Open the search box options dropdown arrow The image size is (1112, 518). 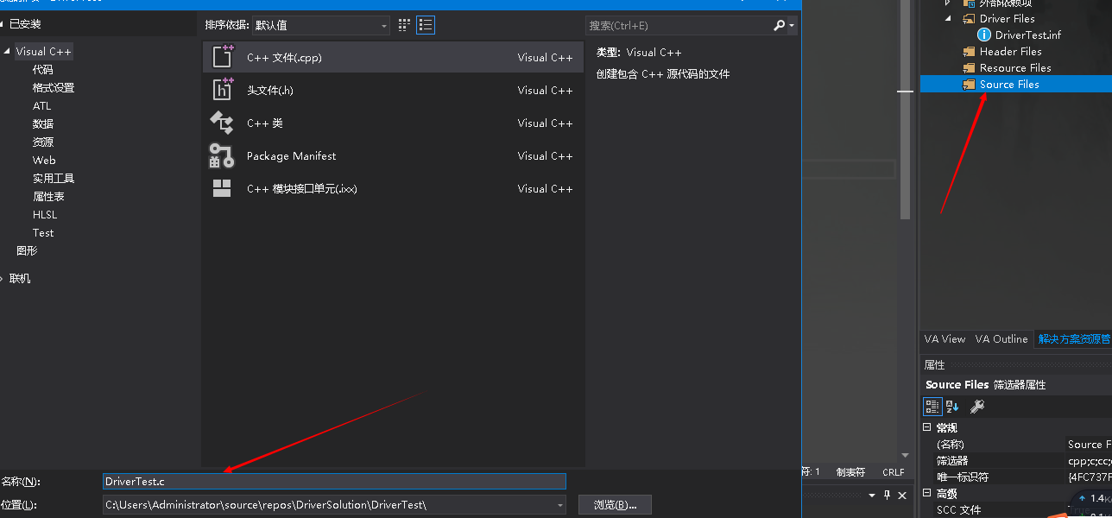[x=792, y=26]
